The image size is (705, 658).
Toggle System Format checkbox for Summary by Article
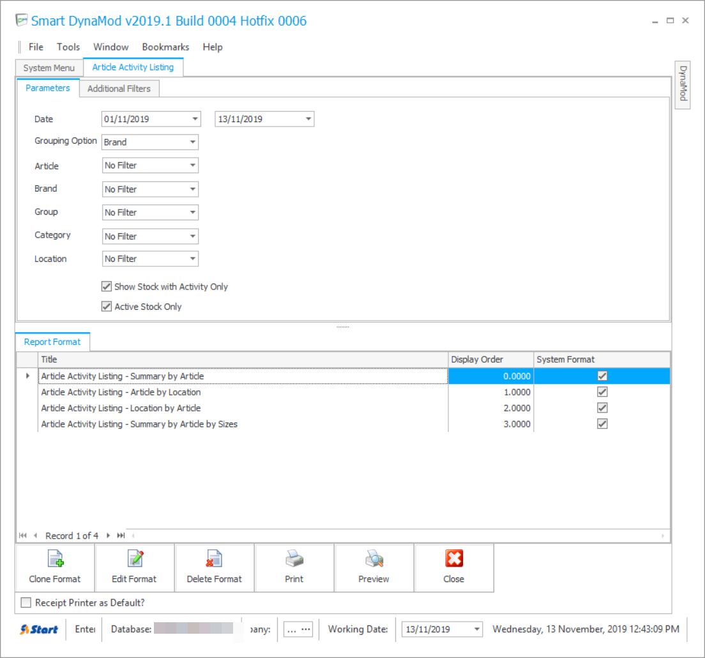click(x=602, y=376)
